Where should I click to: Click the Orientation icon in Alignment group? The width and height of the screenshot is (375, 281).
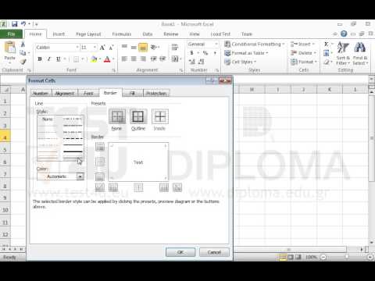tap(154, 48)
